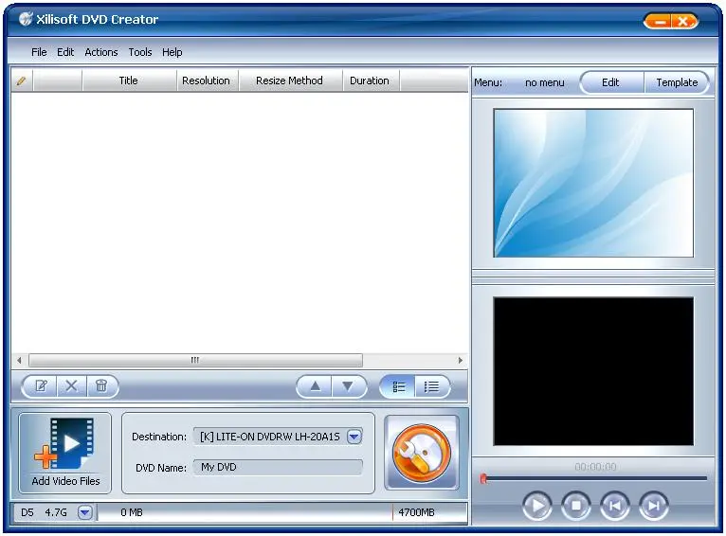Click the Duration column header

[370, 80]
